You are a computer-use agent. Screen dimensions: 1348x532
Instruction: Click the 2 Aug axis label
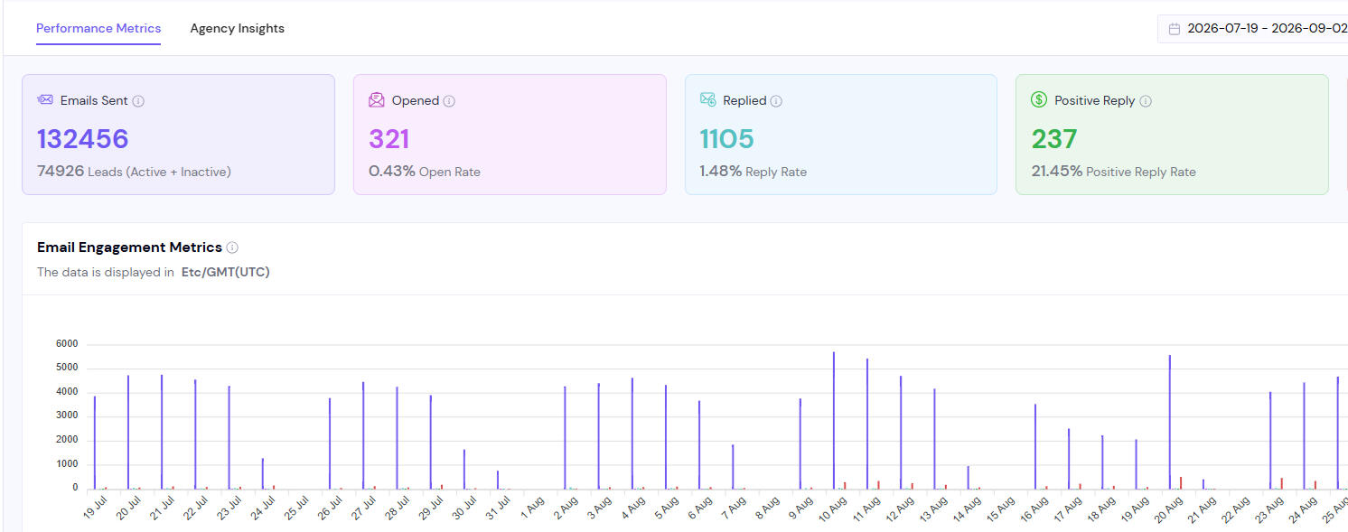pos(566,507)
